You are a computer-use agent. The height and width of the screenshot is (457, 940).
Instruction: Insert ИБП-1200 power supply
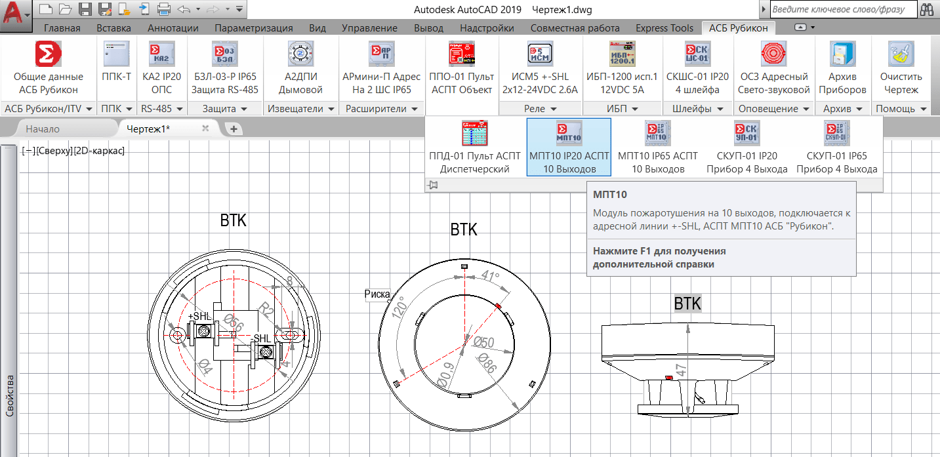[623, 69]
